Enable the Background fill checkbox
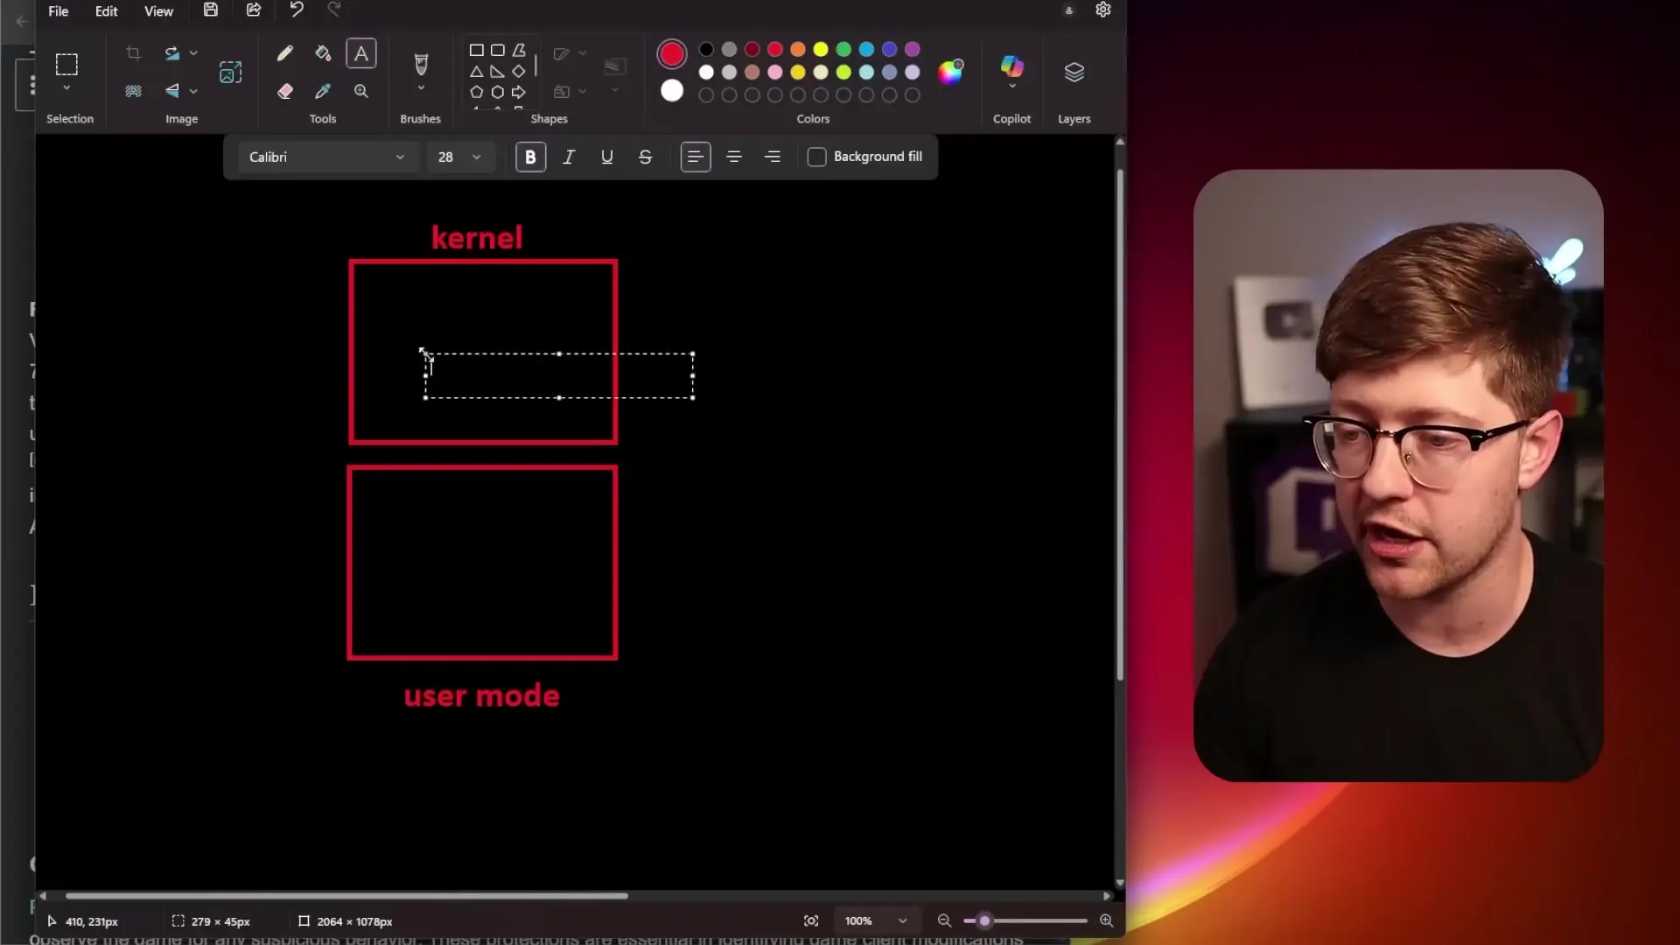Viewport: 1680px width, 945px height. click(816, 157)
